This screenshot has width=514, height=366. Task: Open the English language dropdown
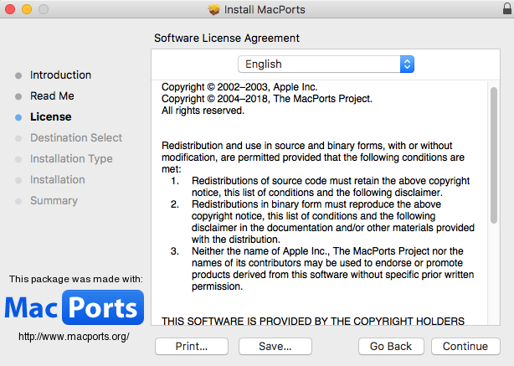click(x=326, y=64)
